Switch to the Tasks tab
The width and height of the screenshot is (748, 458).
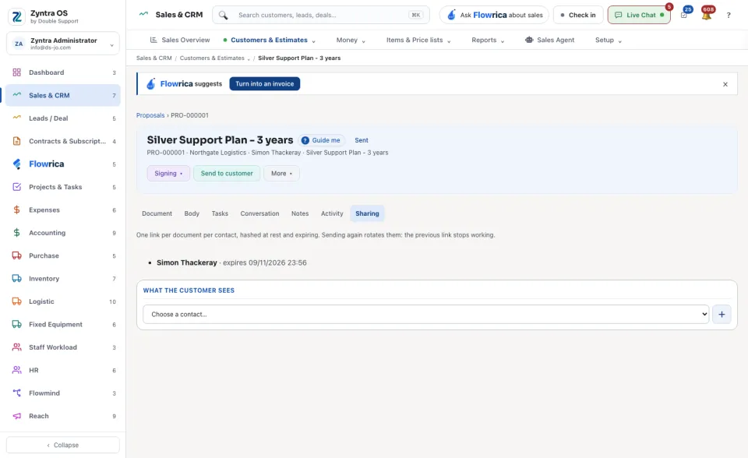coord(220,213)
